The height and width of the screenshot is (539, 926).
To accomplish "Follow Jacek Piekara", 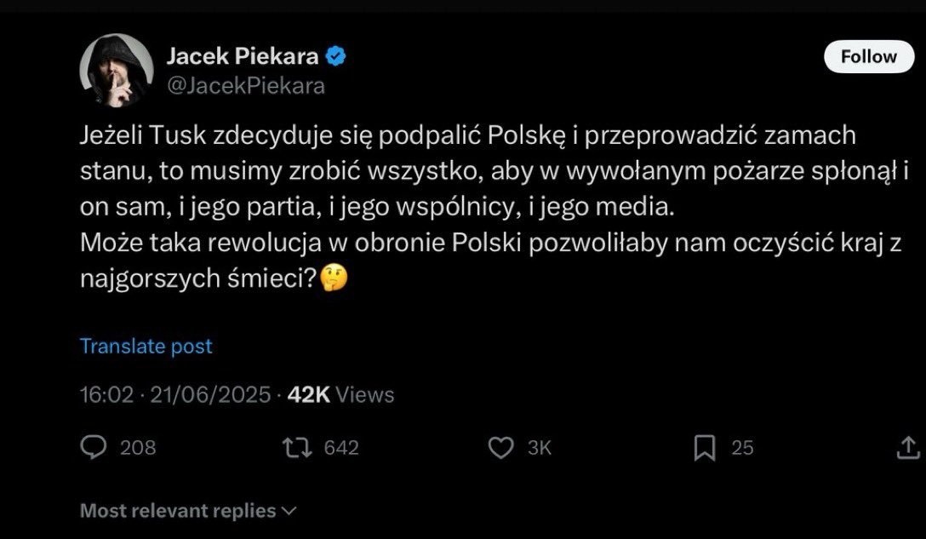I will click(x=868, y=57).
